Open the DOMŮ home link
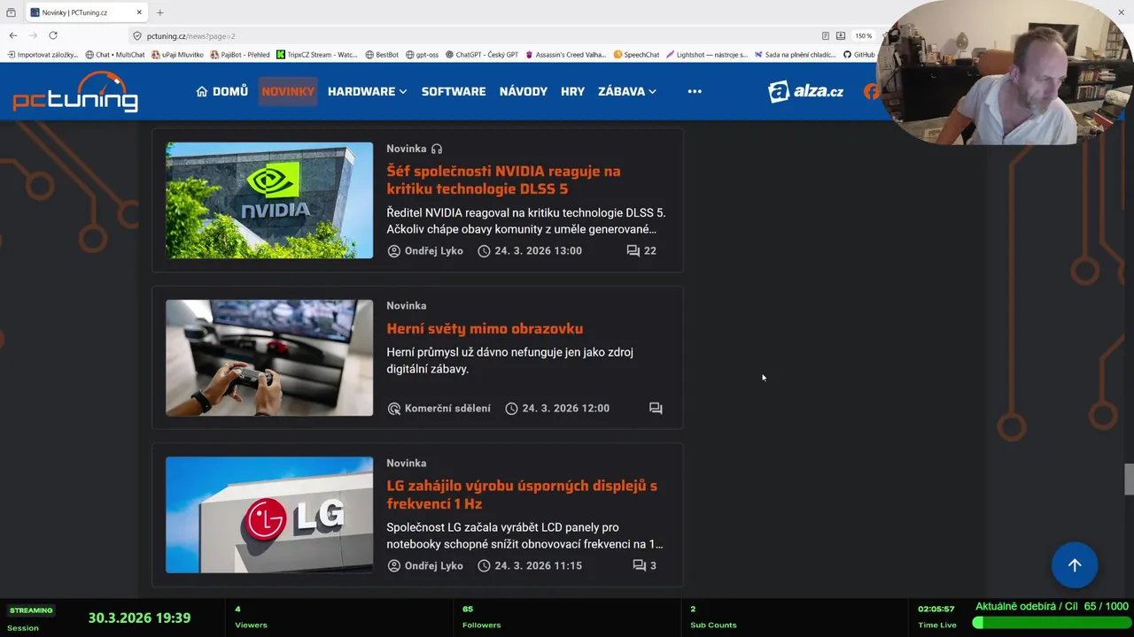The image size is (1134, 637). click(221, 91)
